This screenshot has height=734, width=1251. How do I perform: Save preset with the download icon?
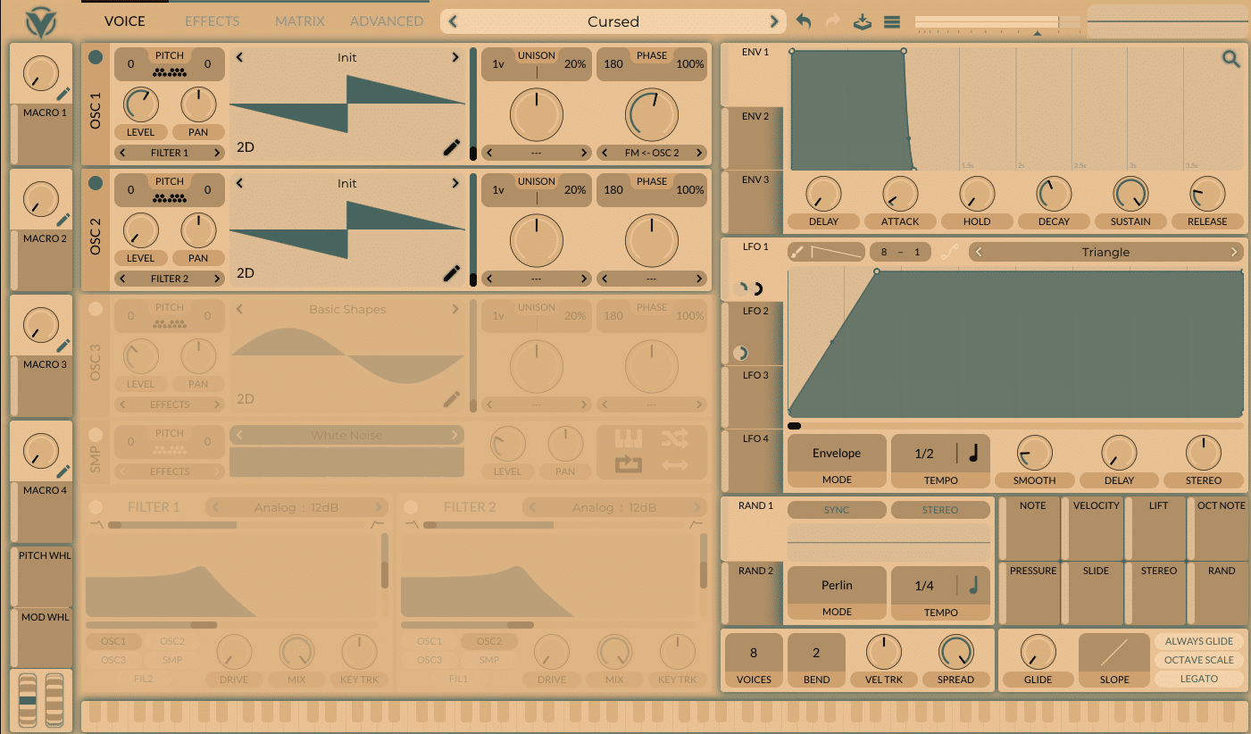(x=862, y=21)
